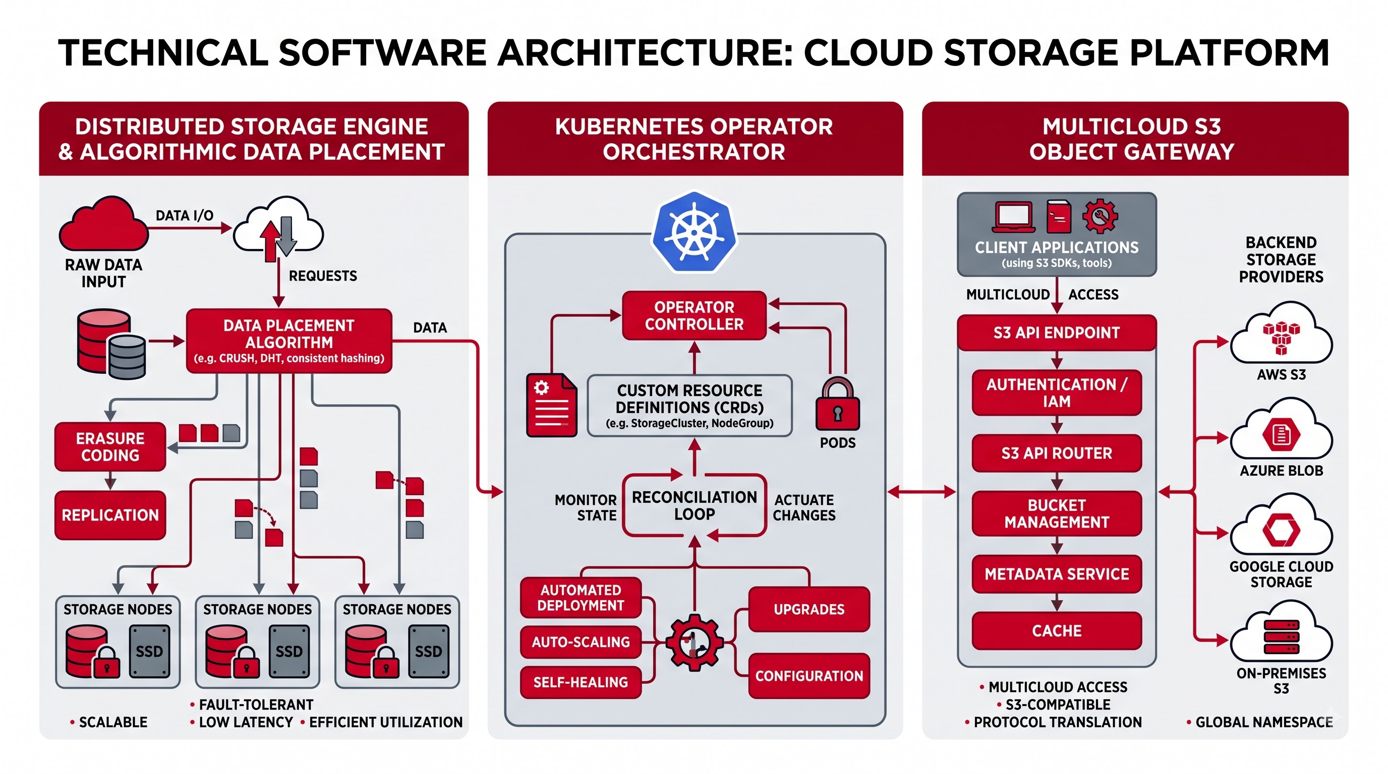Click the Multicloud S3 Object Gateway panel header

coord(1135,139)
